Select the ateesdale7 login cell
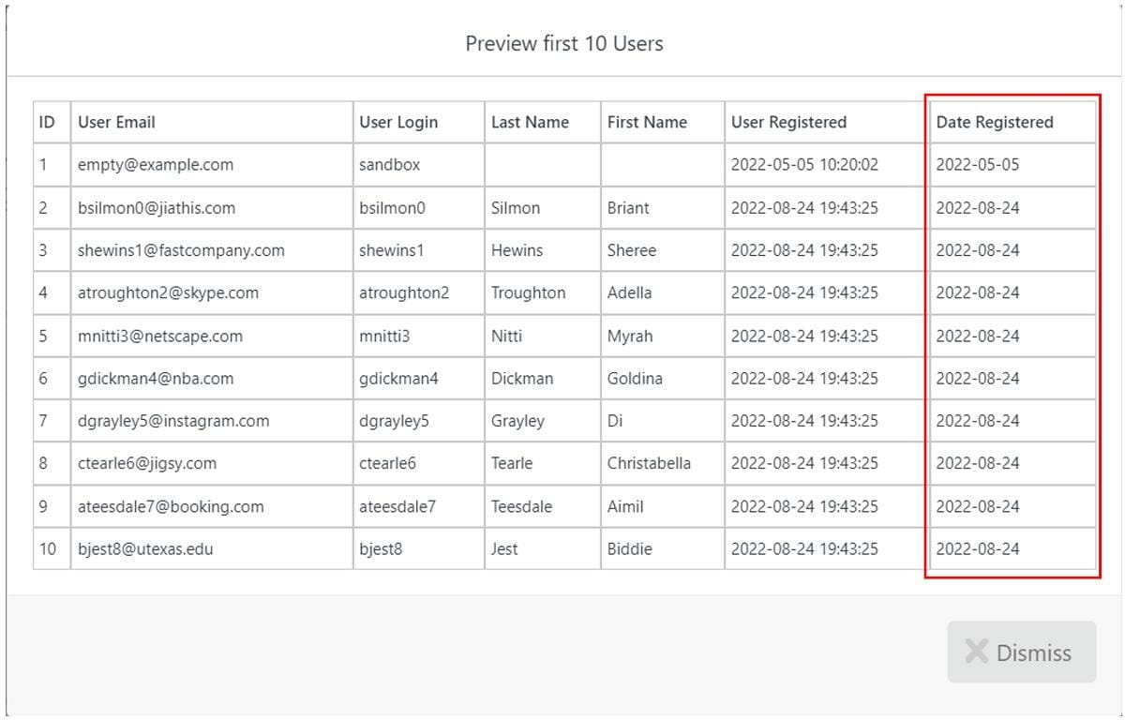Image resolution: width=1125 pixels, height=720 pixels. [x=419, y=506]
